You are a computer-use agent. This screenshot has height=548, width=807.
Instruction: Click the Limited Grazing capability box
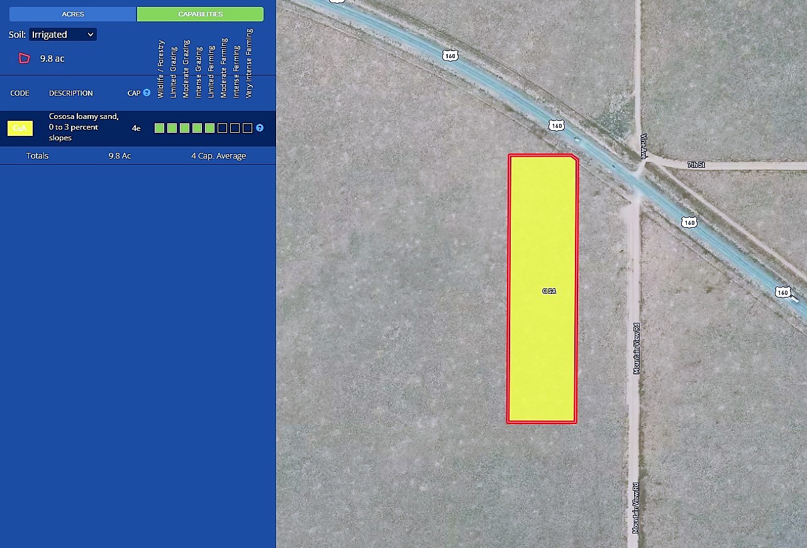[x=172, y=128]
